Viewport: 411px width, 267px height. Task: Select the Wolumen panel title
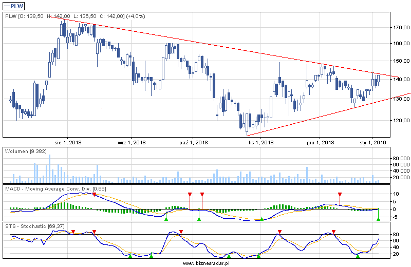[x=23, y=151]
